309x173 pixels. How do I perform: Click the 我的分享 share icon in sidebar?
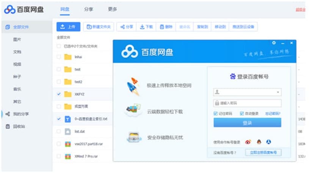point(8,114)
